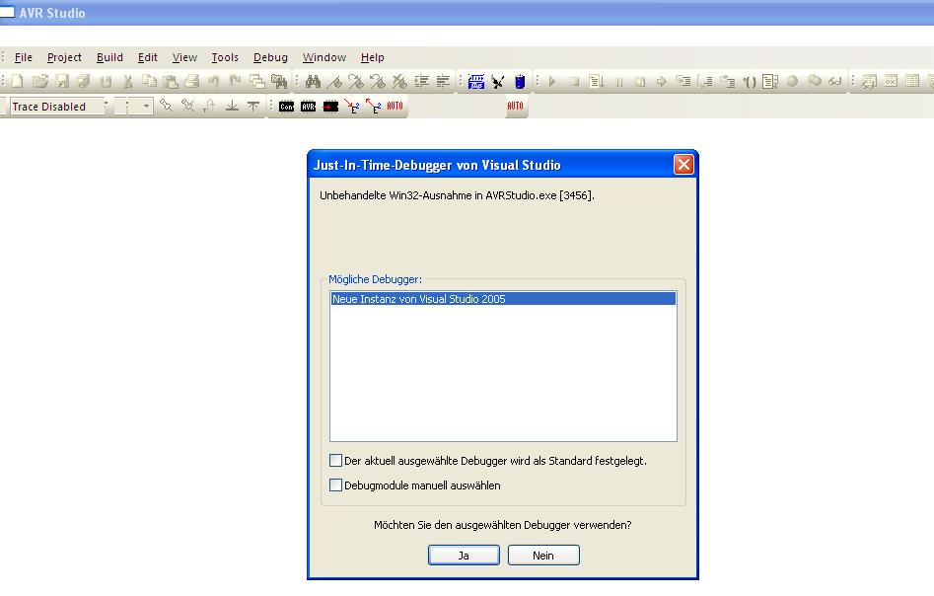Click the Increase Indent icon
The width and height of the screenshot is (934, 596).
pyautogui.click(x=422, y=81)
